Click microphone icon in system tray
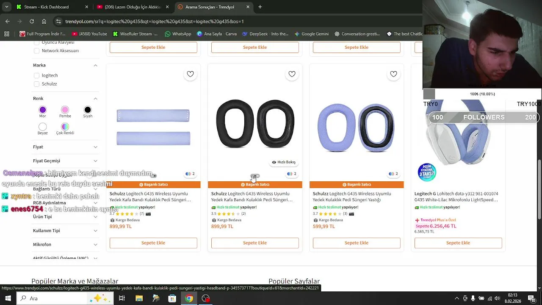This screenshot has width=542, height=305. coord(473,298)
